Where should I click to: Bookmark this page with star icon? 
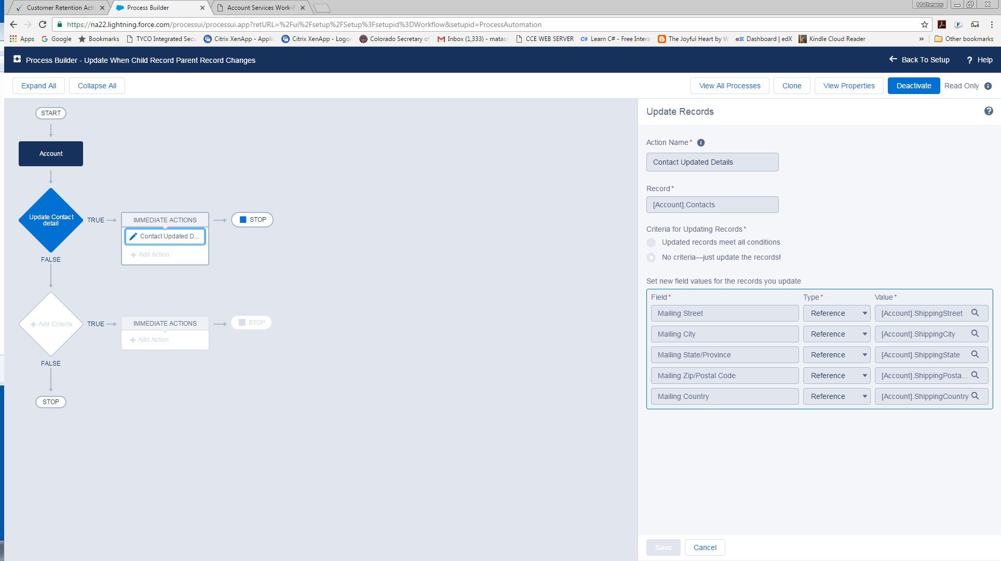pos(925,24)
